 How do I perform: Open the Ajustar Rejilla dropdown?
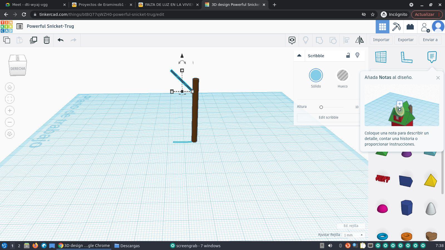click(x=353, y=235)
